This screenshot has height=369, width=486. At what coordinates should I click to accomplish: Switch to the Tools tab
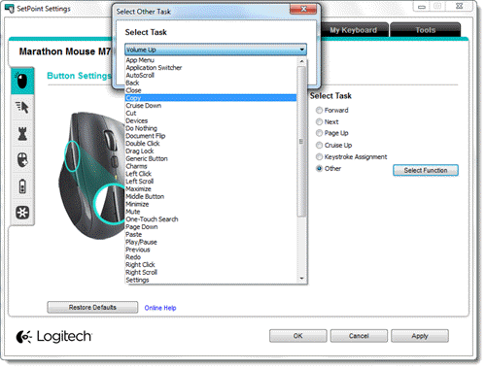tap(426, 30)
